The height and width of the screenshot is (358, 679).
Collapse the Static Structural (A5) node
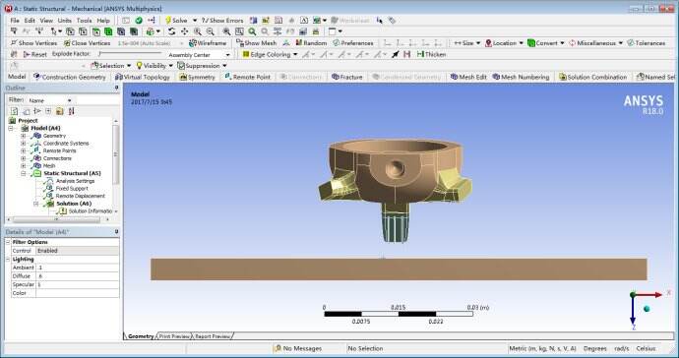pos(23,173)
